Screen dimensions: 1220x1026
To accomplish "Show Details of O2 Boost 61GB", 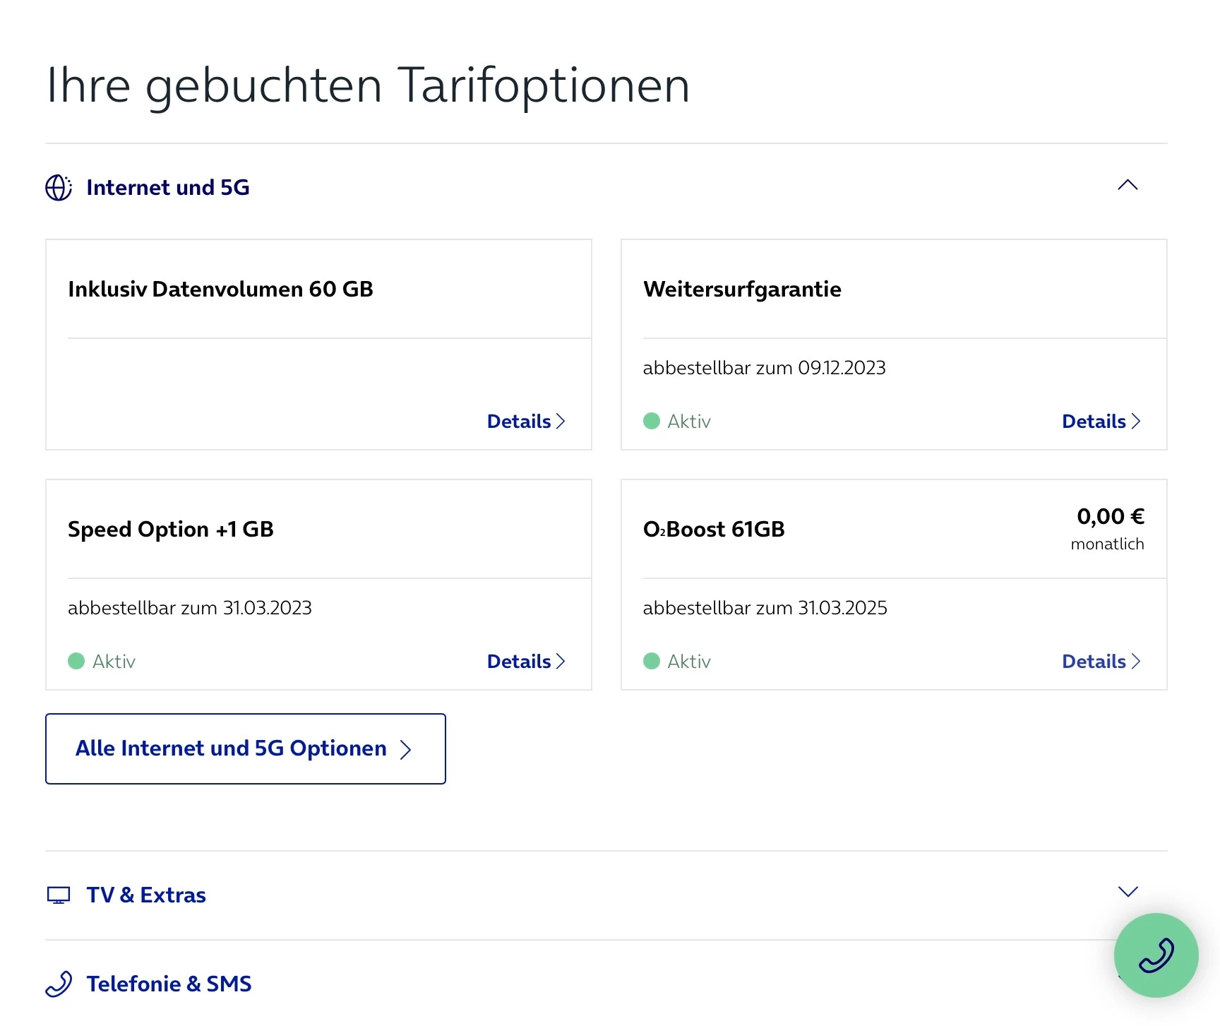I will [1101, 662].
